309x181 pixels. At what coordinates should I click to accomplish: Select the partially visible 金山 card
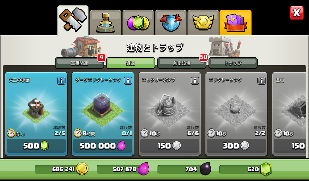click(289, 114)
